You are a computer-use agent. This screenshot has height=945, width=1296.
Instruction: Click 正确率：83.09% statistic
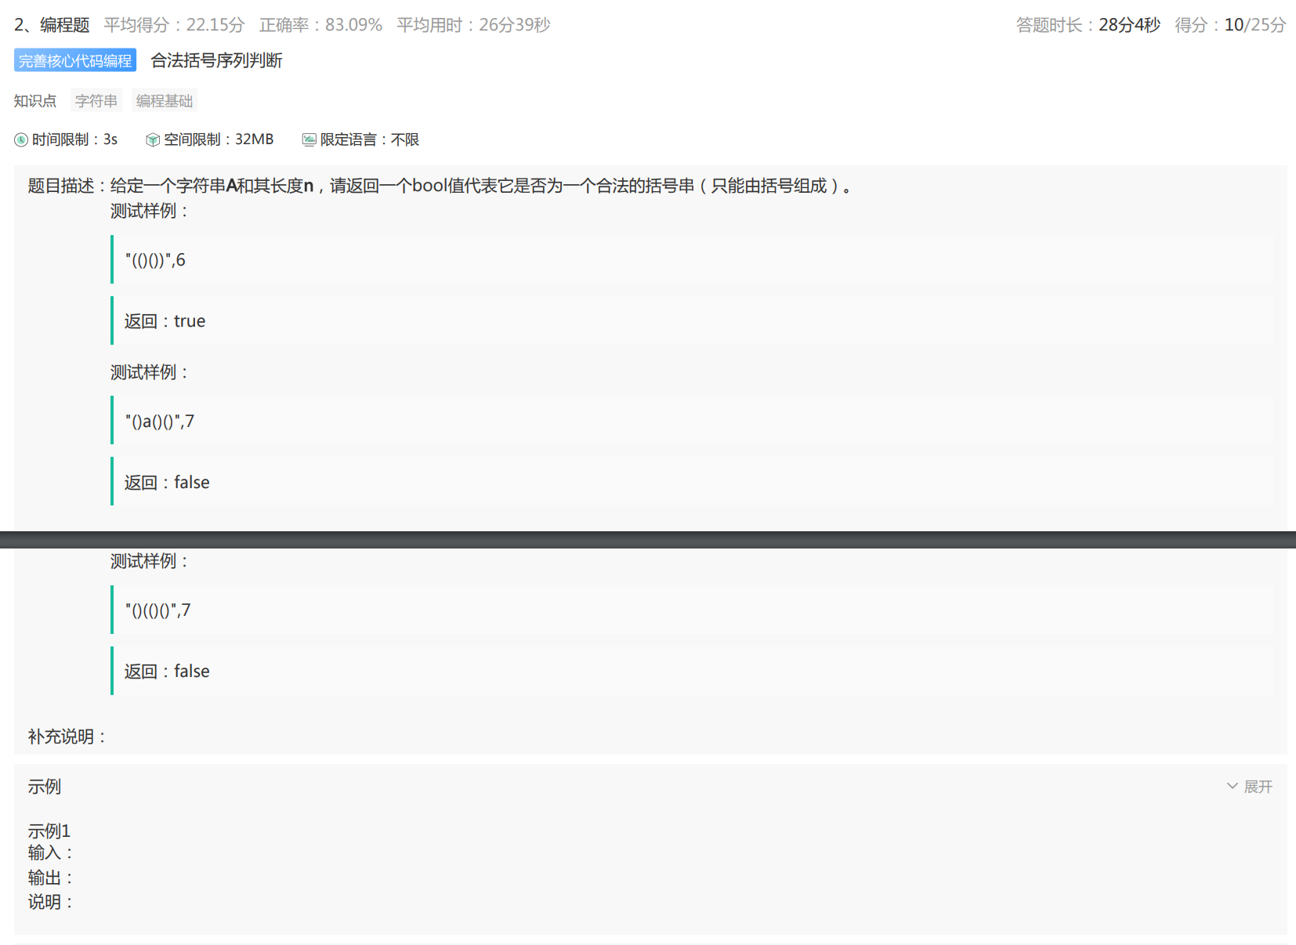pyautogui.click(x=320, y=25)
